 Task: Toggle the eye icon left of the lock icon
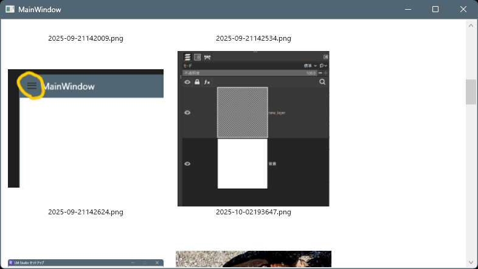(x=187, y=81)
